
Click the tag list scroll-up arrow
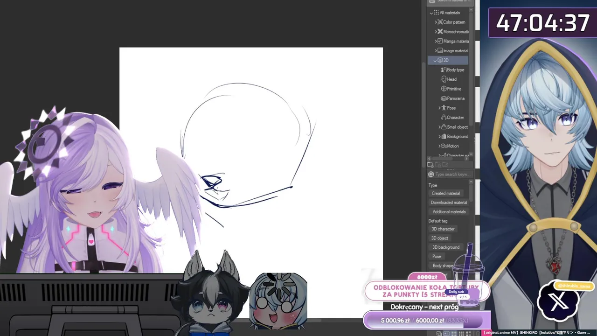471,182
